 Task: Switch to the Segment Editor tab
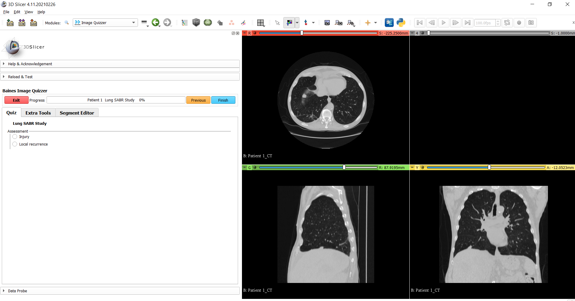coord(77,113)
